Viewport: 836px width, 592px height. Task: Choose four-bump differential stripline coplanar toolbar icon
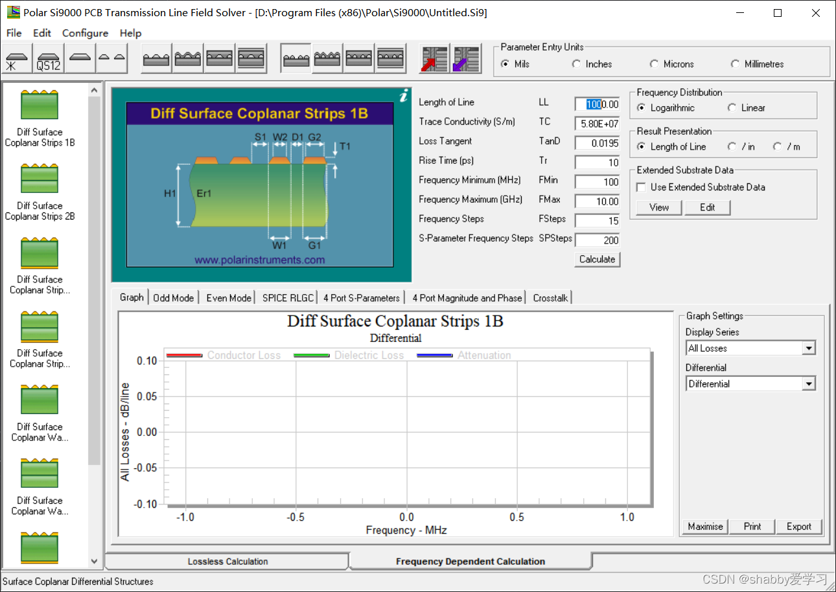pos(390,59)
